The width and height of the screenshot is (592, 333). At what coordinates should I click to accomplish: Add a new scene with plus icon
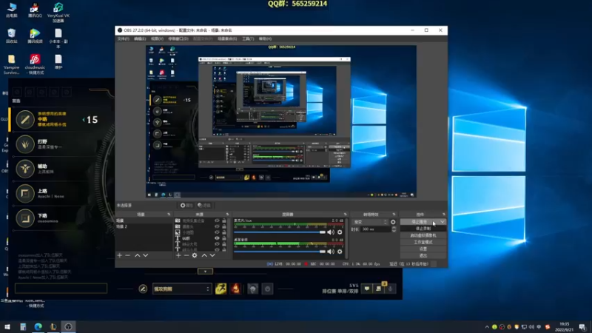120,255
